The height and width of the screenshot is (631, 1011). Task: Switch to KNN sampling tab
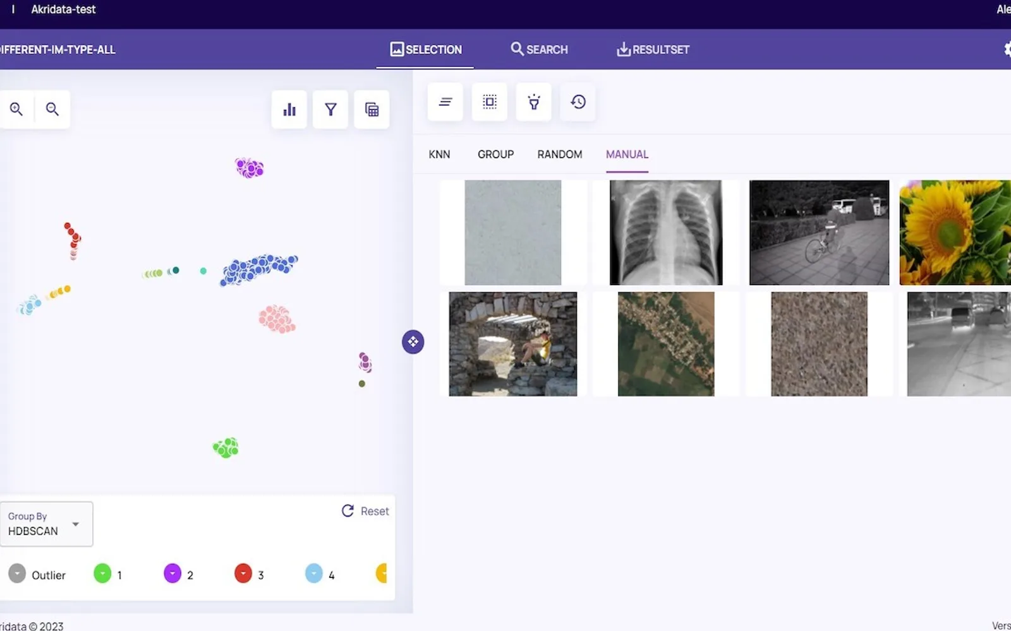tap(439, 155)
